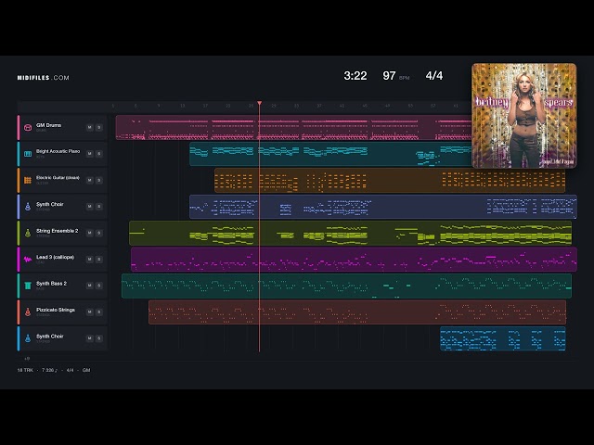Click the small 4/4 entry in bottom status bar
This screenshot has height=445, width=594.
pos(71,370)
